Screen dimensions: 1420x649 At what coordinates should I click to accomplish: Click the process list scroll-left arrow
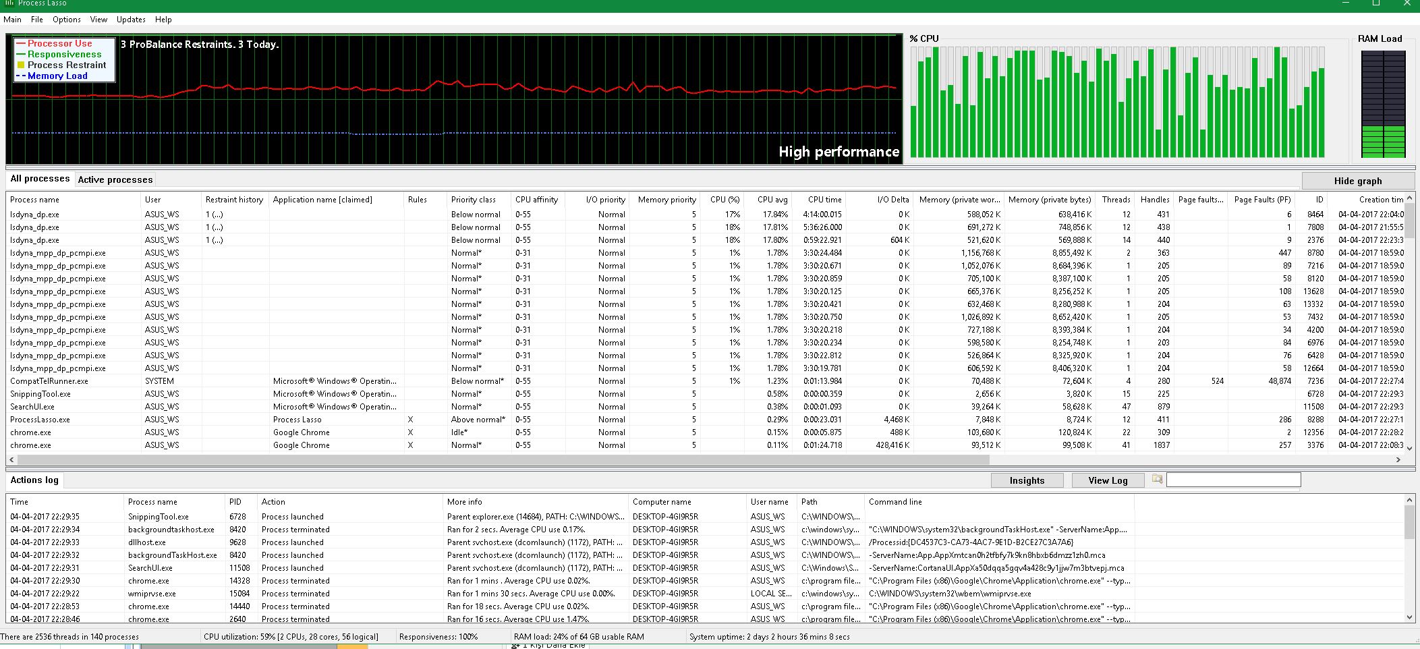click(11, 459)
